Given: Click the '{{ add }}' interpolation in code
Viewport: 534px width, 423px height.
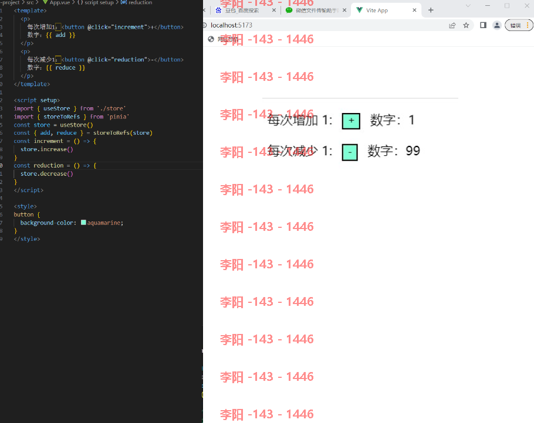Looking at the screenshot, I should coord(60,35).
